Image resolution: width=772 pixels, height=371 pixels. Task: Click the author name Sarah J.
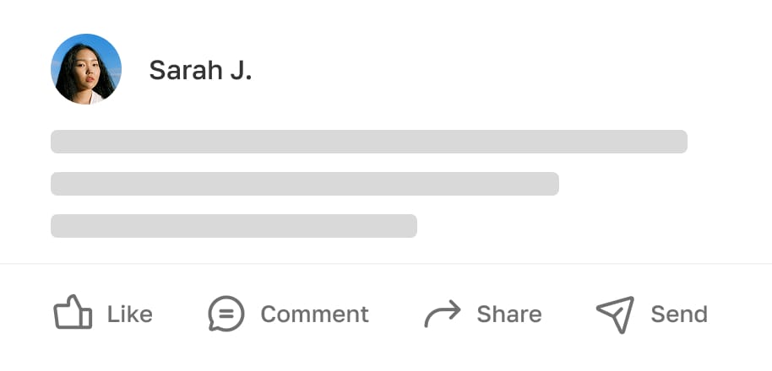click(200, 71)
